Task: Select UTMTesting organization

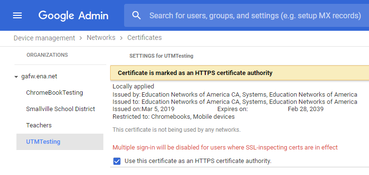Action: pyautogui.click(x=60, y=142)
